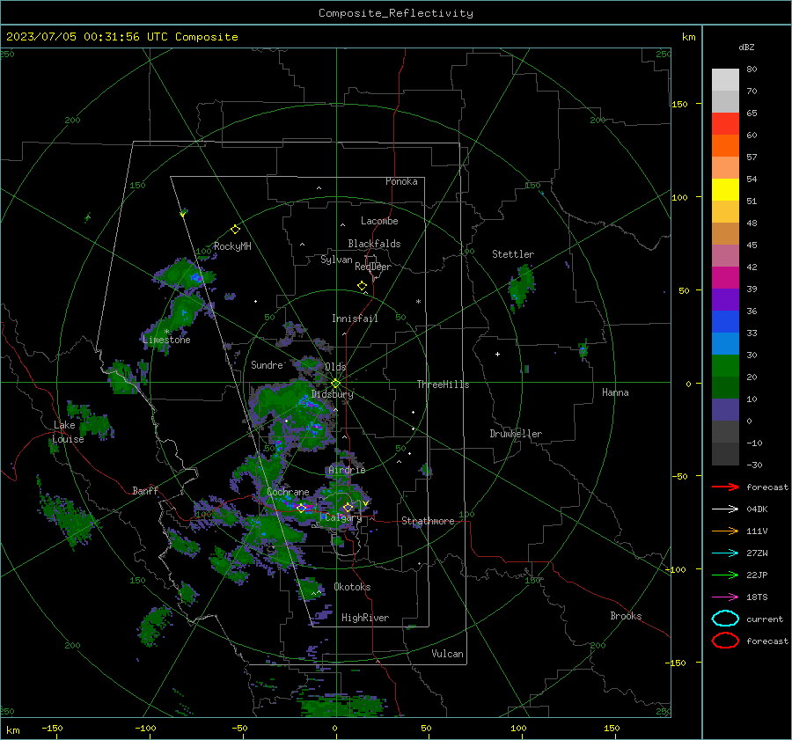Click the white asterisk marker near Limestone

click(x=166, y=332)
